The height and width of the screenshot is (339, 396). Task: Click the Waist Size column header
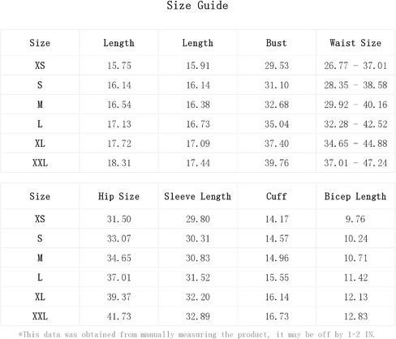pos(355,43)
